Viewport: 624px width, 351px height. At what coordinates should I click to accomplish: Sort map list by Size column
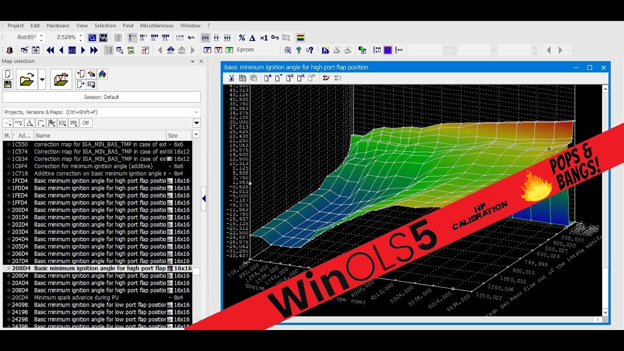pos(178,136)
